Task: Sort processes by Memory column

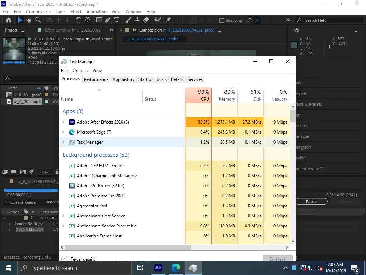Action: [224, 95]
